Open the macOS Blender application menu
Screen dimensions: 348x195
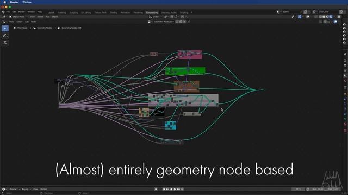pyautogui.click(x=14, y=2)
